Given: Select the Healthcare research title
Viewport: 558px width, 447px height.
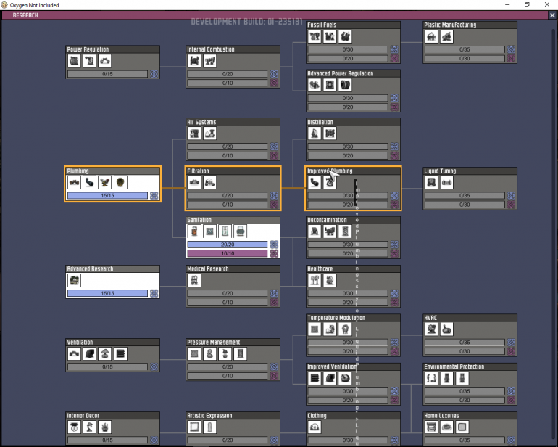Looking at the screenshot, I should (x=320, y=268).
